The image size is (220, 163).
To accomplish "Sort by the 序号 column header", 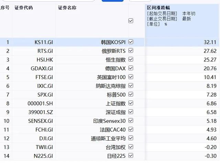I will [x=5, y=8].
